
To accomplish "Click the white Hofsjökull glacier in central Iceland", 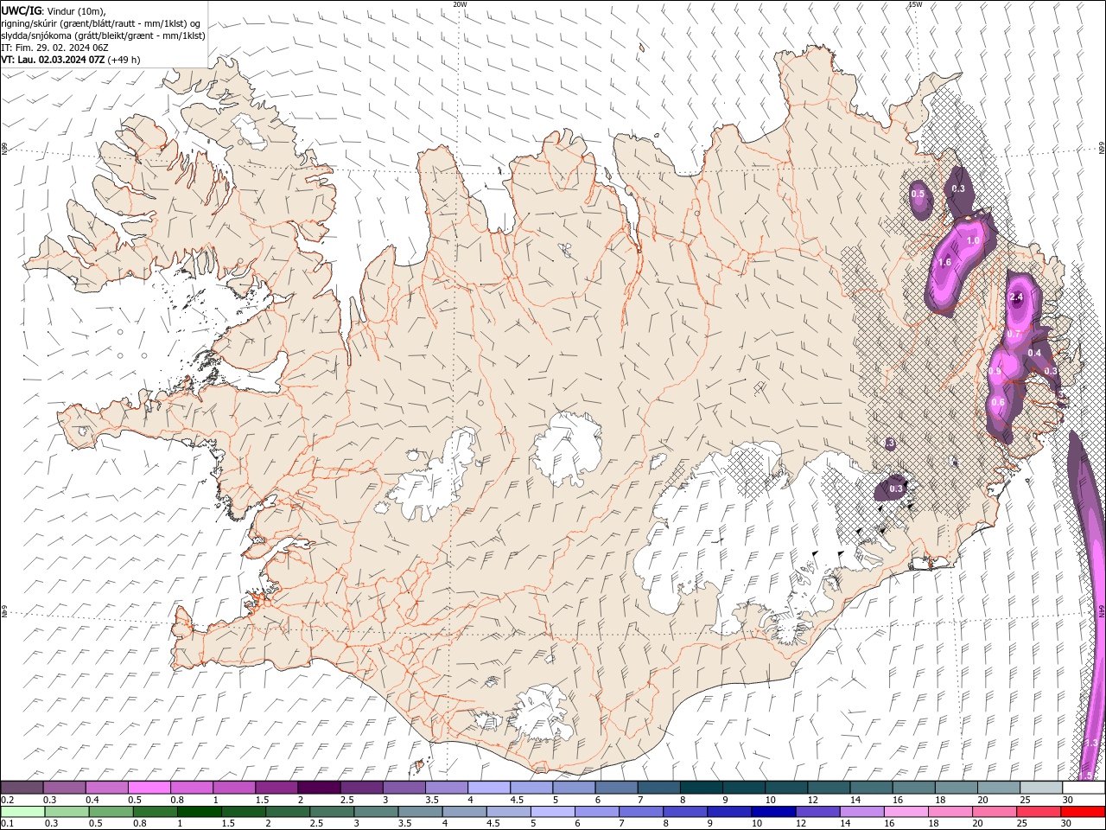I will click(568, 448).
